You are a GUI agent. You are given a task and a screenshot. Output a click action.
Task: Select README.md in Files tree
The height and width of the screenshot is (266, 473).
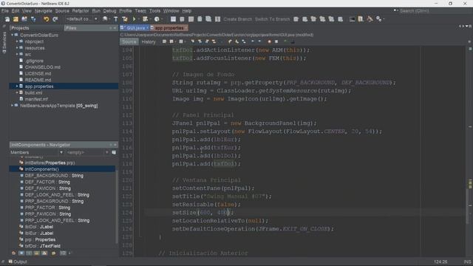pyautogui.click(x=38, y=80)
